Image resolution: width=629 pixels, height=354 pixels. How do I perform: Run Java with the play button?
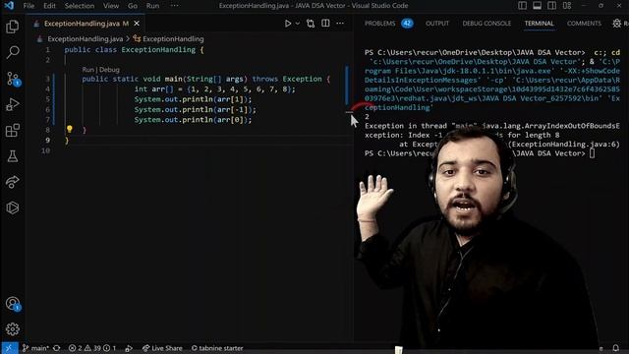point(288,24)
